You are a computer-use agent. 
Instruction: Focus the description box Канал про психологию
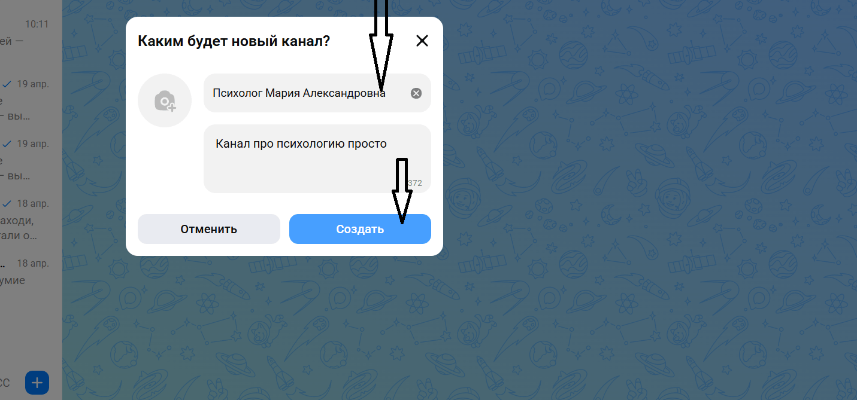(317, 158)
